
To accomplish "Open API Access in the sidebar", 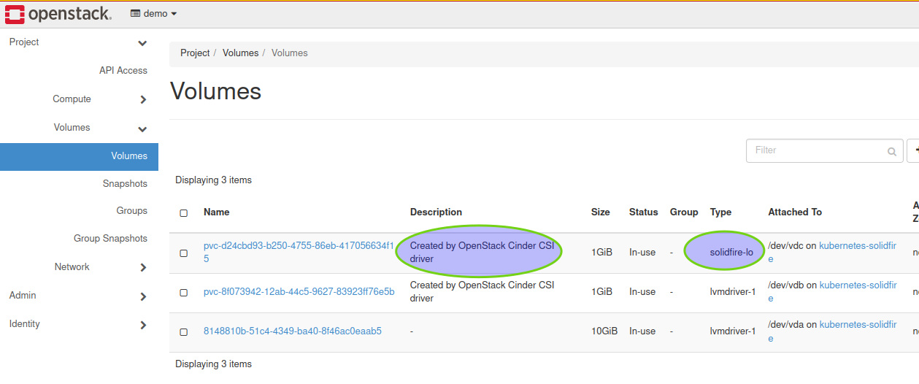I will click(123, 71).
